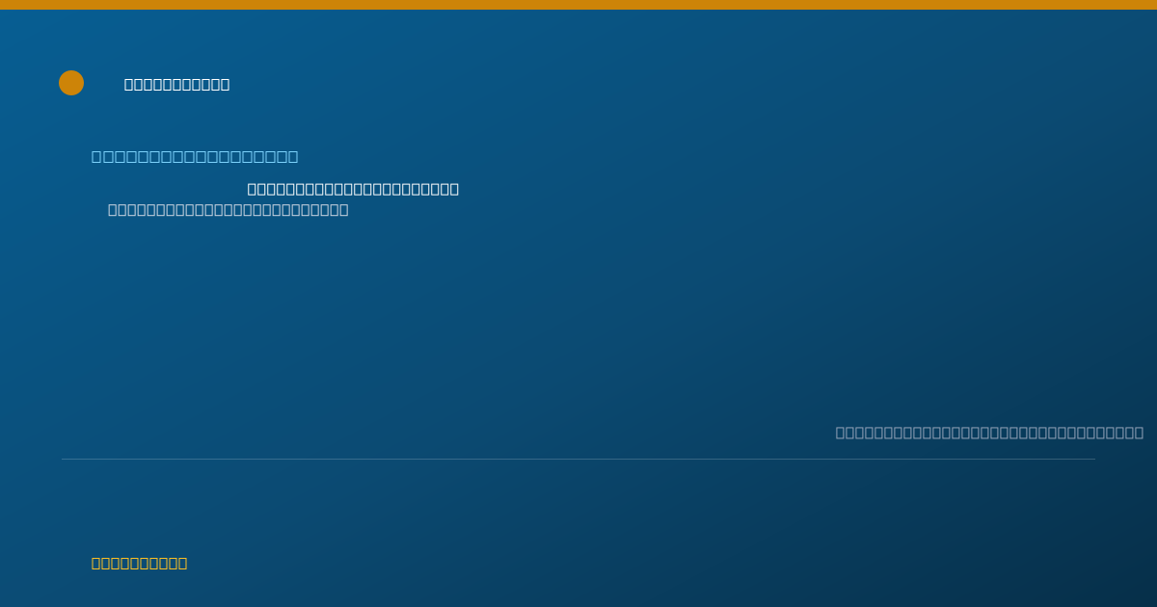Select the pale subtitle line under the indented text
The height and width of the screenshot is (607, 1157).
(229, 210)
